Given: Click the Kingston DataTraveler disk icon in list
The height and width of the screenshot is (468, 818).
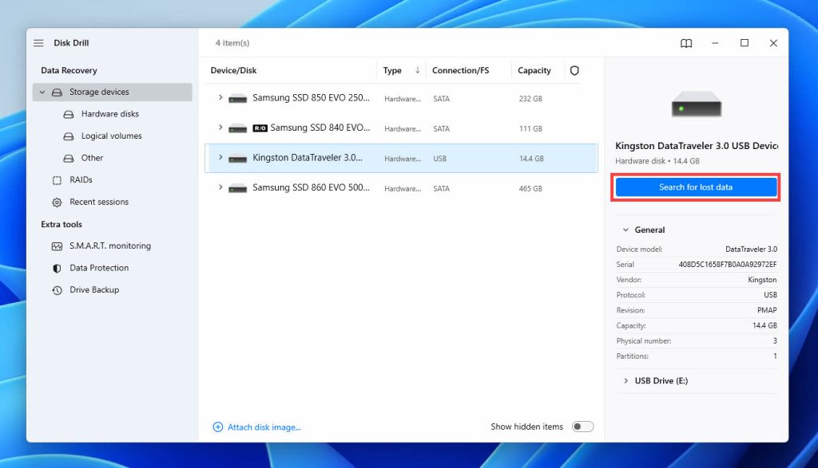Looking at the screenshot, I should click(x=237, y=159).
